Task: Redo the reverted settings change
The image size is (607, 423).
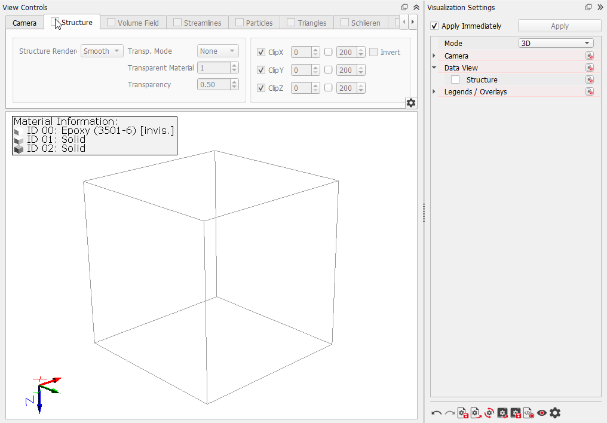Action: 449,413
